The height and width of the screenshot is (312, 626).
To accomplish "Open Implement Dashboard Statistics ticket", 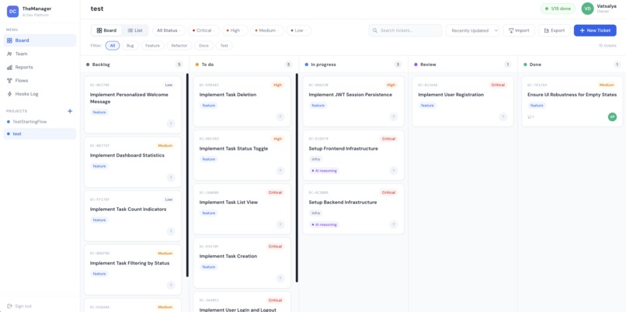I will (x=133, y=162).
